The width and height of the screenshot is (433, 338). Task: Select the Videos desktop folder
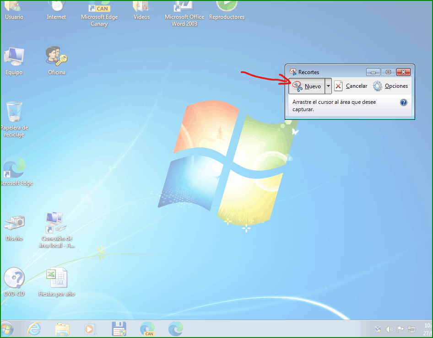click(x=141, y=11)
